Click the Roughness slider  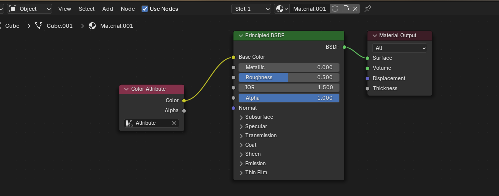click(289, 78)
